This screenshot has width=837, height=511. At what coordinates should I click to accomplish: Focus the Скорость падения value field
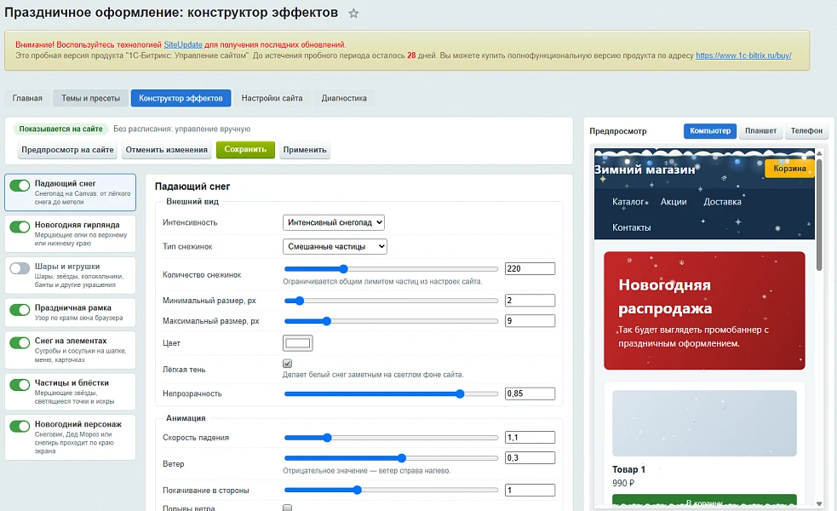530,437
